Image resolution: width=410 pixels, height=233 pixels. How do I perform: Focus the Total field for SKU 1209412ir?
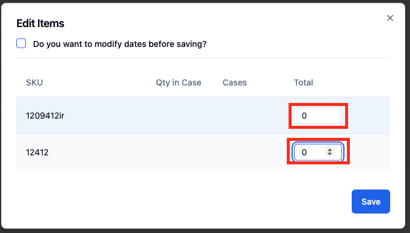tap(317, 116)
